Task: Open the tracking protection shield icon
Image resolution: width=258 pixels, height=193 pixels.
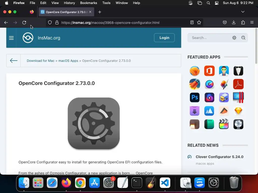Action: coord(50,22)
